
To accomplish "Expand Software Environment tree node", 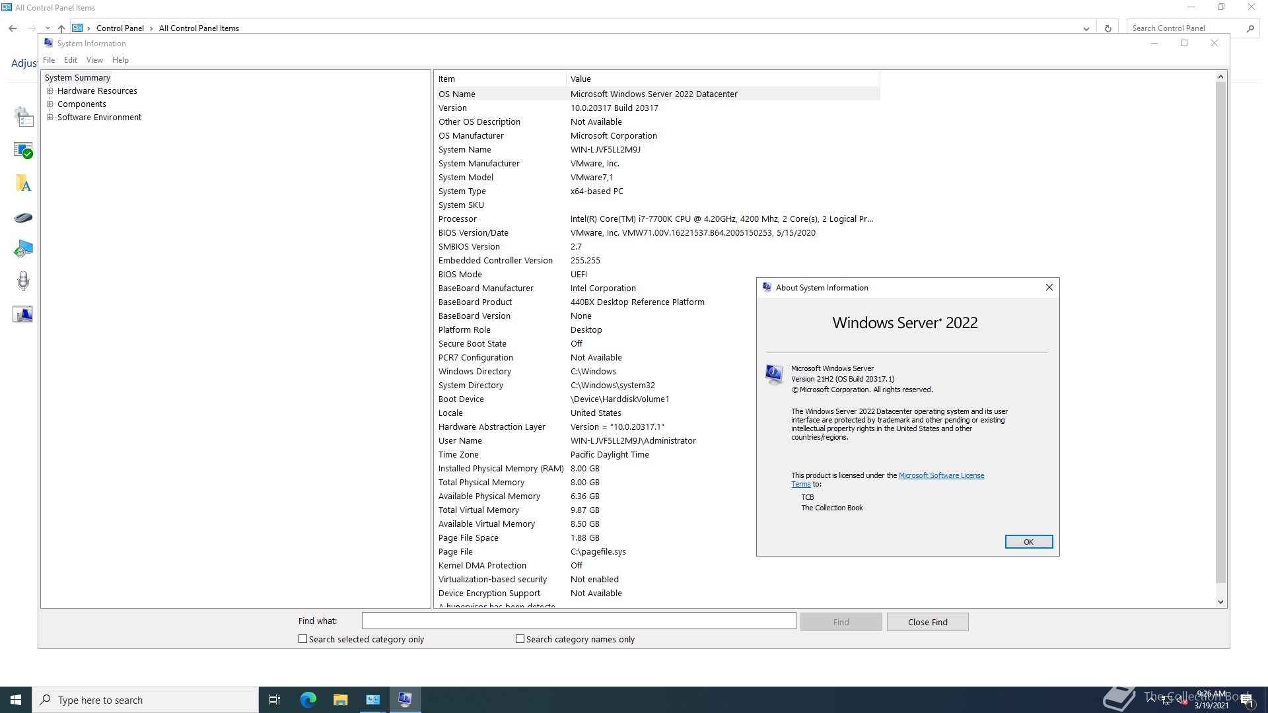I will [x=50, y=118].
